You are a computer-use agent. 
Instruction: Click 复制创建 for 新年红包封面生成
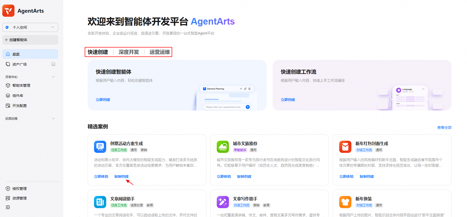[x=367, y=176]
